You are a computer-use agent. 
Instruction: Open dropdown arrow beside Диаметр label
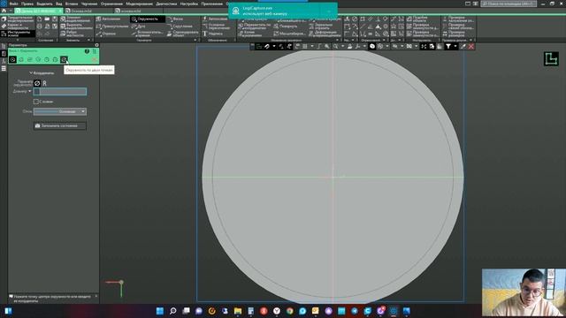pos(29,91)
